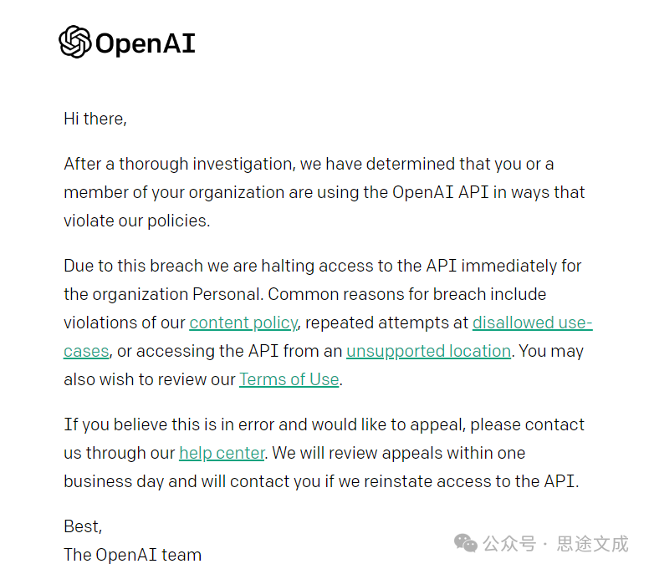Click The OpenAI team signature
The width and height of the screenshot is (649, 569).
pos(132,555)
